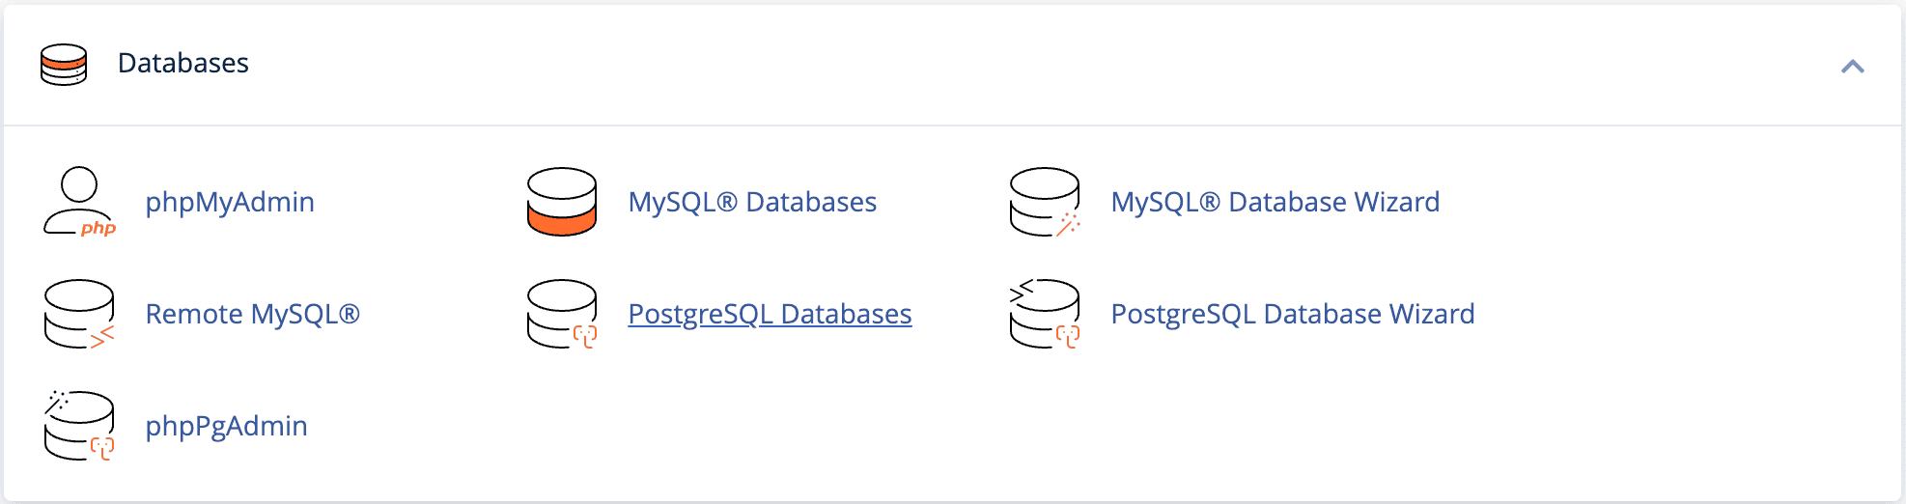Open the MySQL® Databases link
The image size is (1906, 504).
click(752, 202)
